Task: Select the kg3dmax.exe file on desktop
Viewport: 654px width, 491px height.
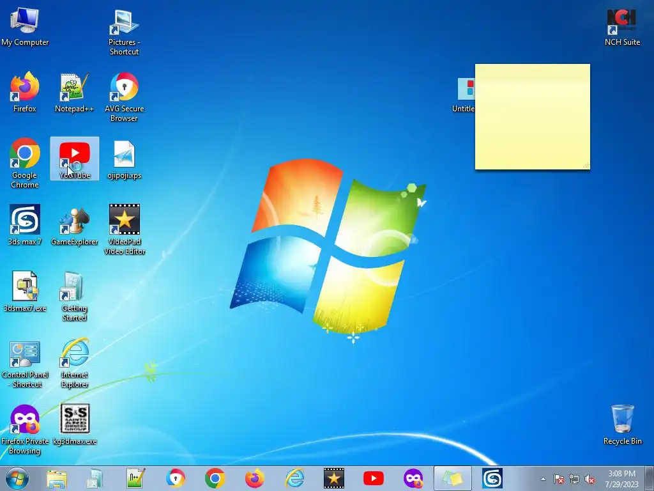Action: (75, 425)
